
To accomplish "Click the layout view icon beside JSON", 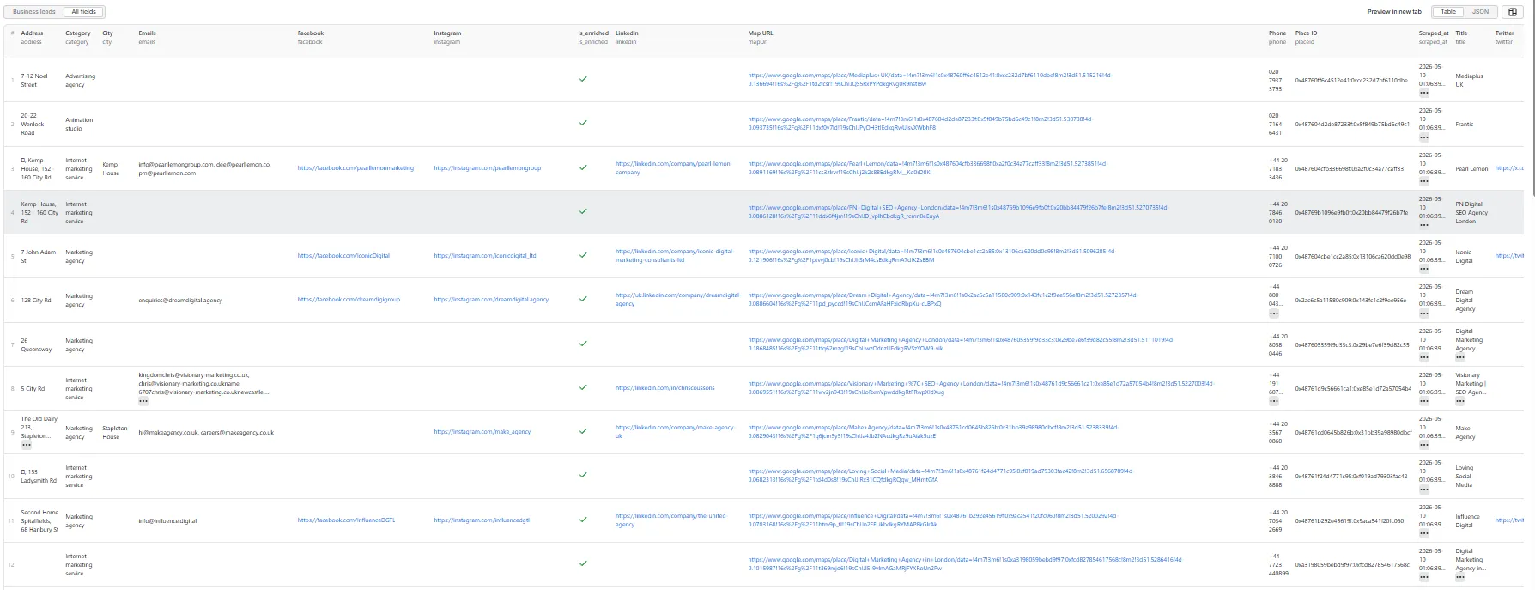I will click(x=1514, y=12).
